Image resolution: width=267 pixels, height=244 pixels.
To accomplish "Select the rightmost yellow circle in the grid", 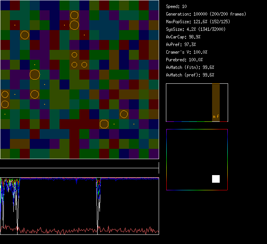I will (x=124, y=114).
